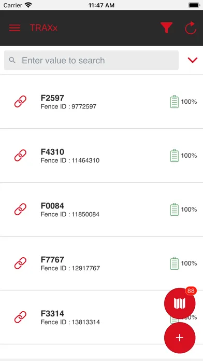Tap the link icon beside F2597
This screenshot has height=361, width=203.
pos(20,102)
